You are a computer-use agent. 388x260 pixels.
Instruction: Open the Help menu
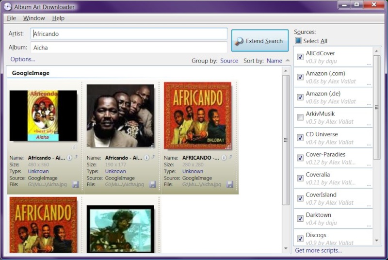pyautogui.click(x=58, y=18)
